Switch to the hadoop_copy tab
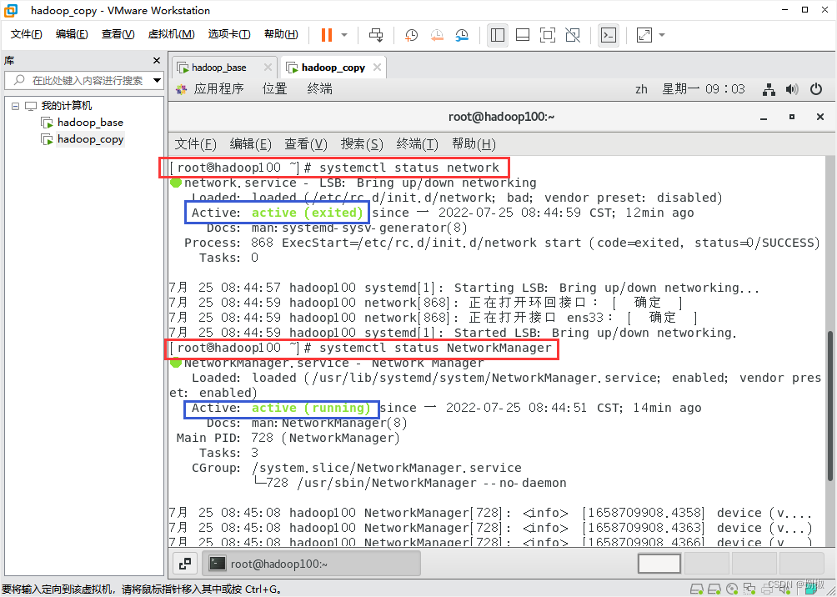The image size is (837, 597). 333,68
